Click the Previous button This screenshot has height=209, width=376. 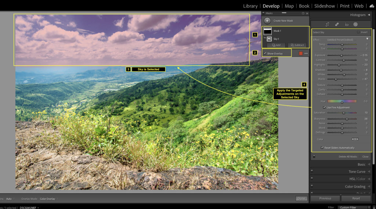[x=325, y=198]
